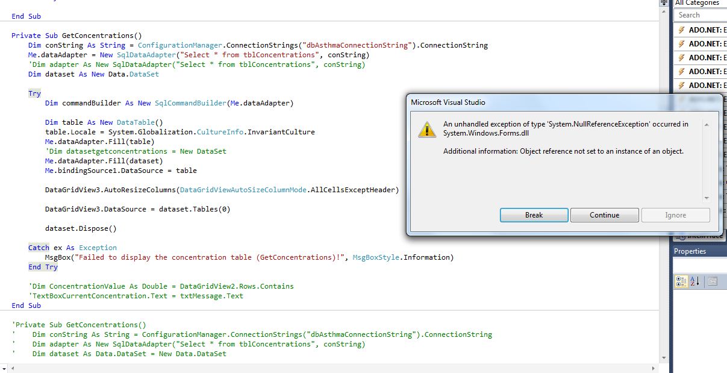
Task: Click the lightning icon beside the first ADO.NET event
Action: tap(681, 30)
